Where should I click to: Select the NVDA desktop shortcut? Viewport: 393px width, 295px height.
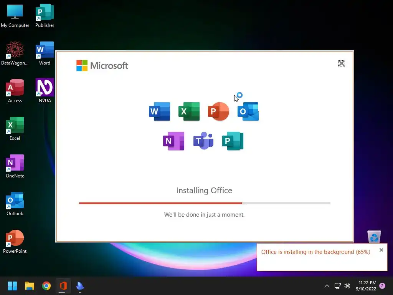coord(45,91)
